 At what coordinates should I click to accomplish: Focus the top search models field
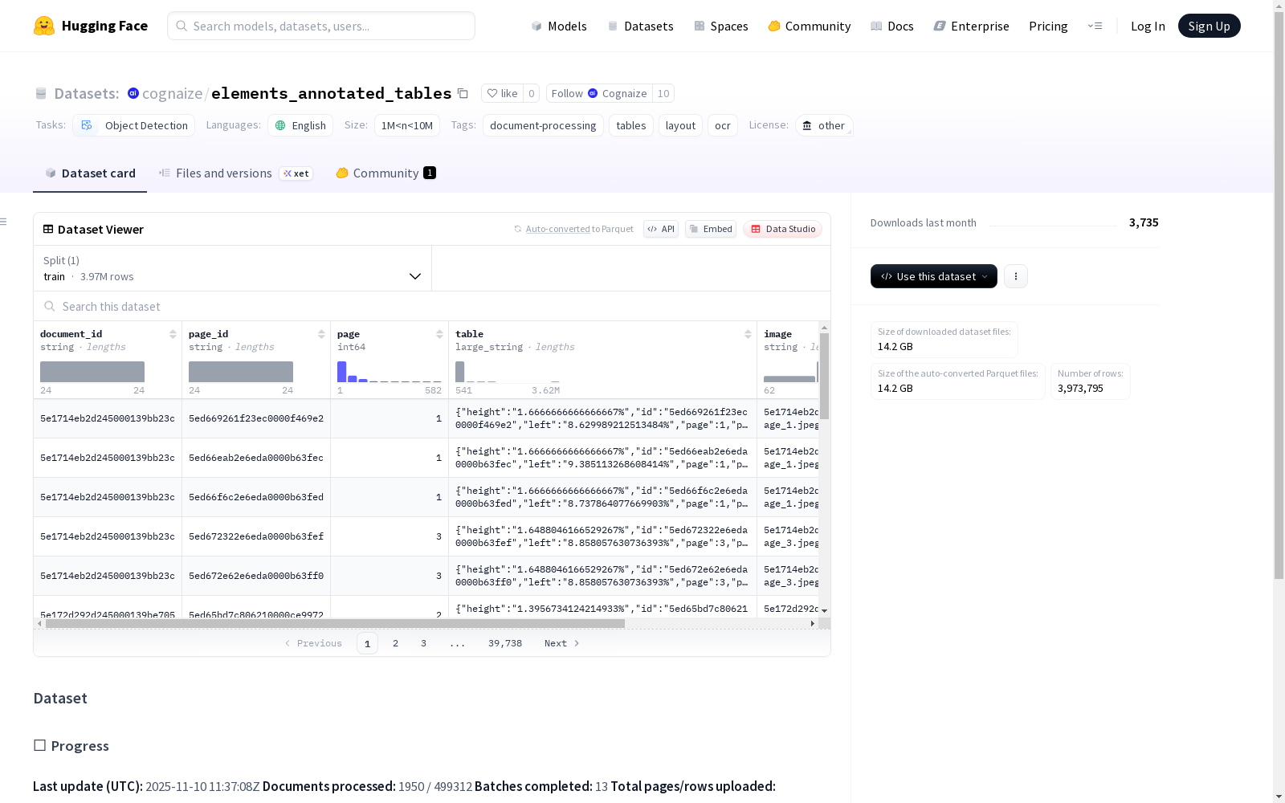[x=321, y=26]
